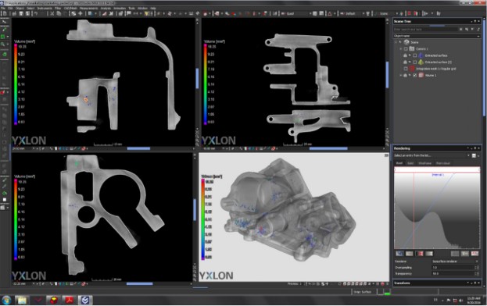Viewport: 487px width, 306px height.
Task: Open the Measurements menu
Action: [88, 9]
